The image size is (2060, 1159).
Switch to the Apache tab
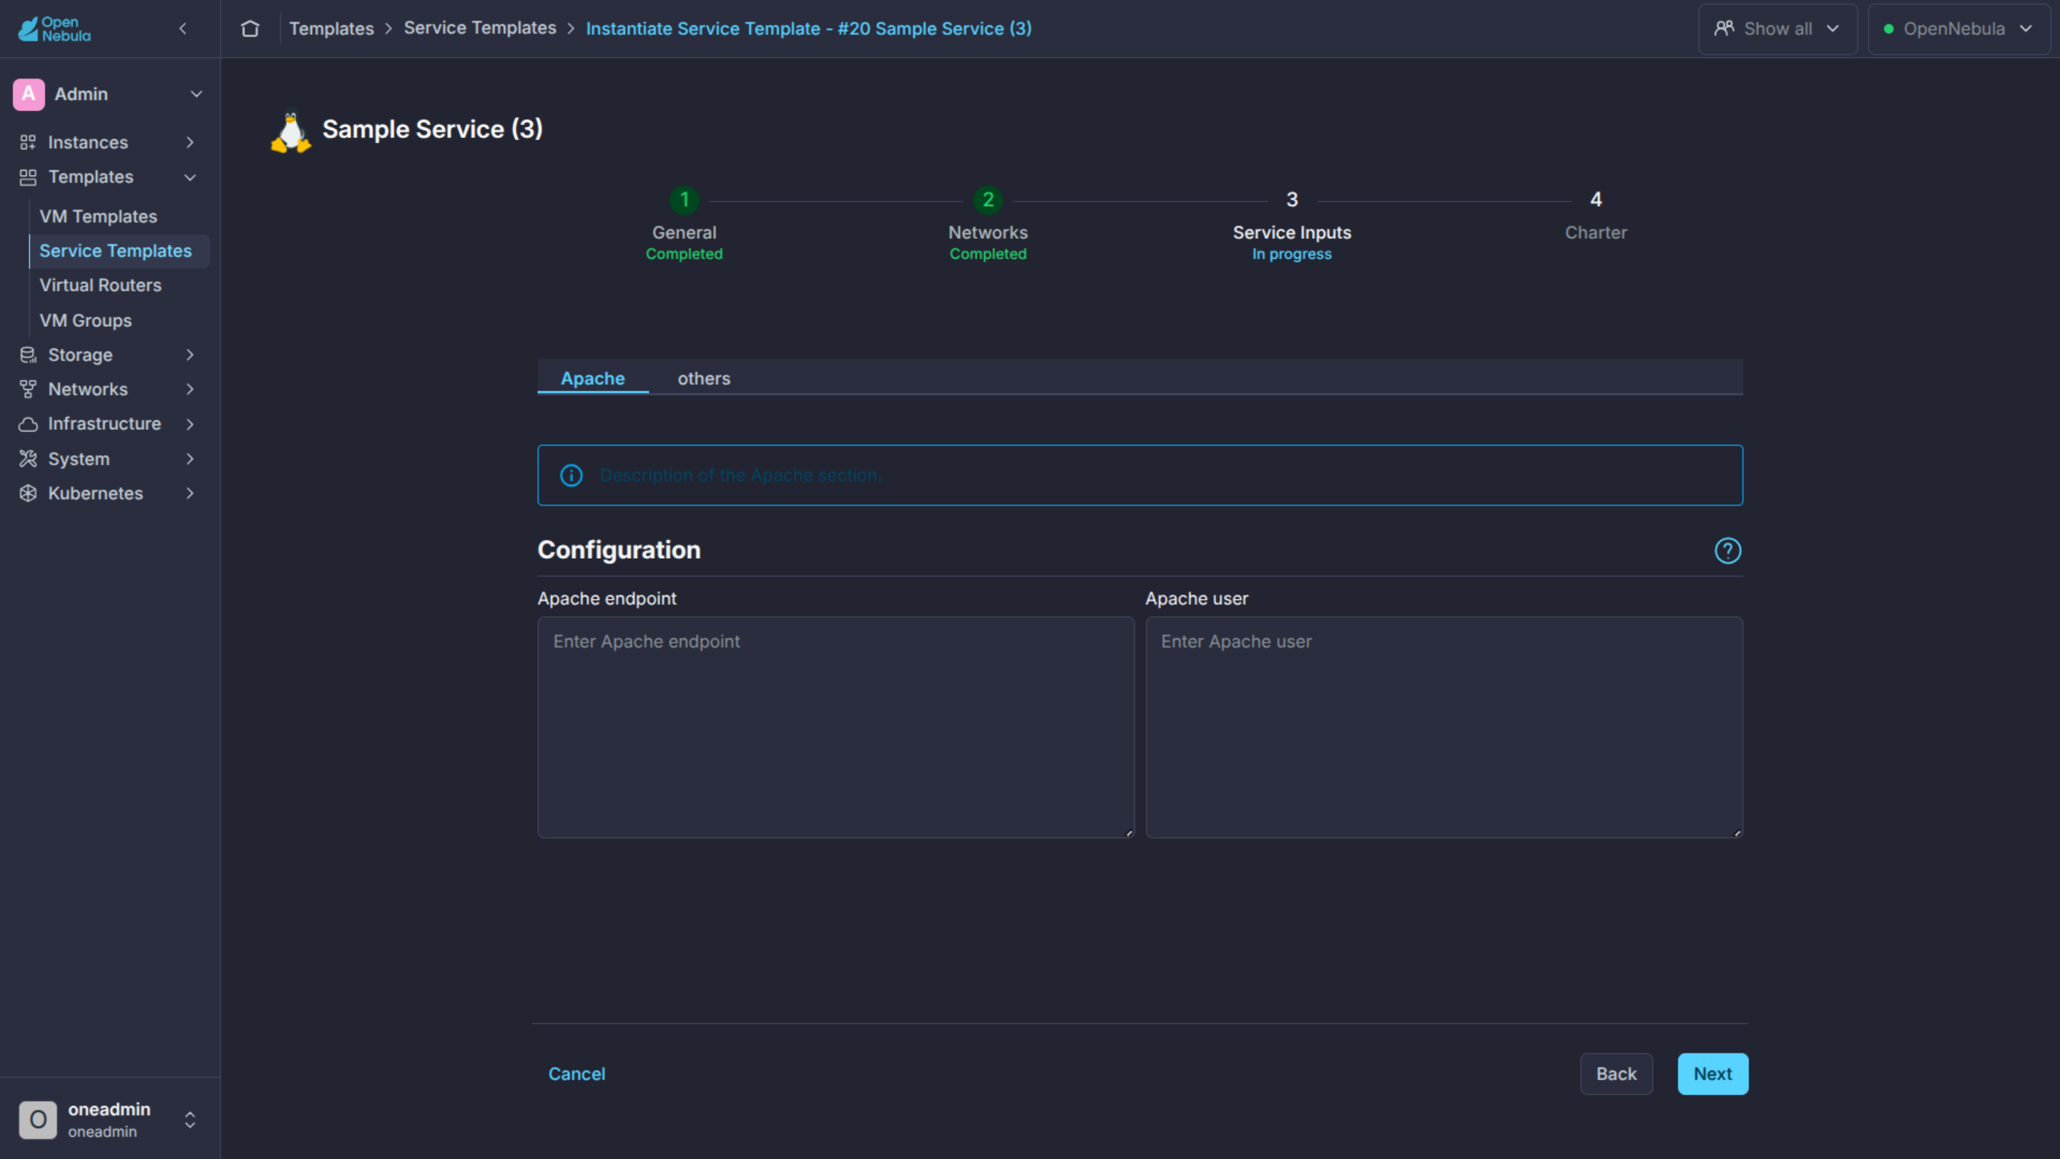click(592, 378)
